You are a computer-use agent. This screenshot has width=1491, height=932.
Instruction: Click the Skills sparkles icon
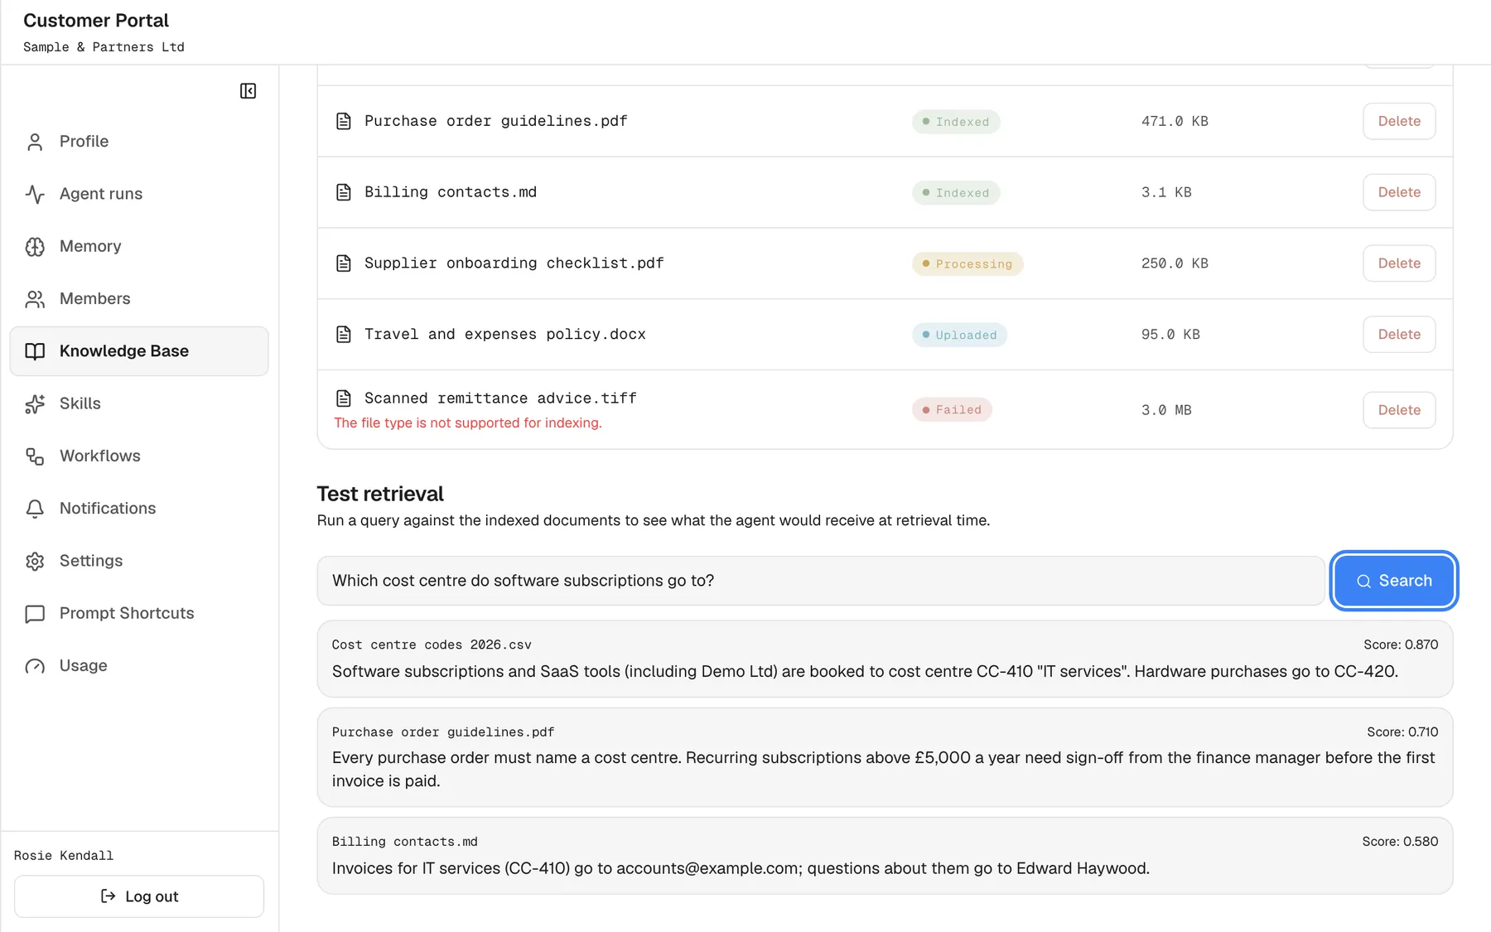35,404
